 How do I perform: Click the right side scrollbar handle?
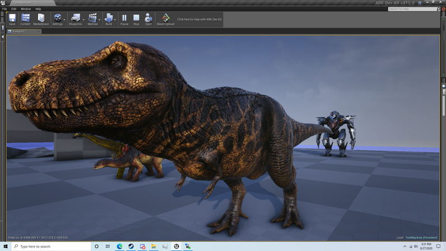pyautogui.click(x=443, y=105)
